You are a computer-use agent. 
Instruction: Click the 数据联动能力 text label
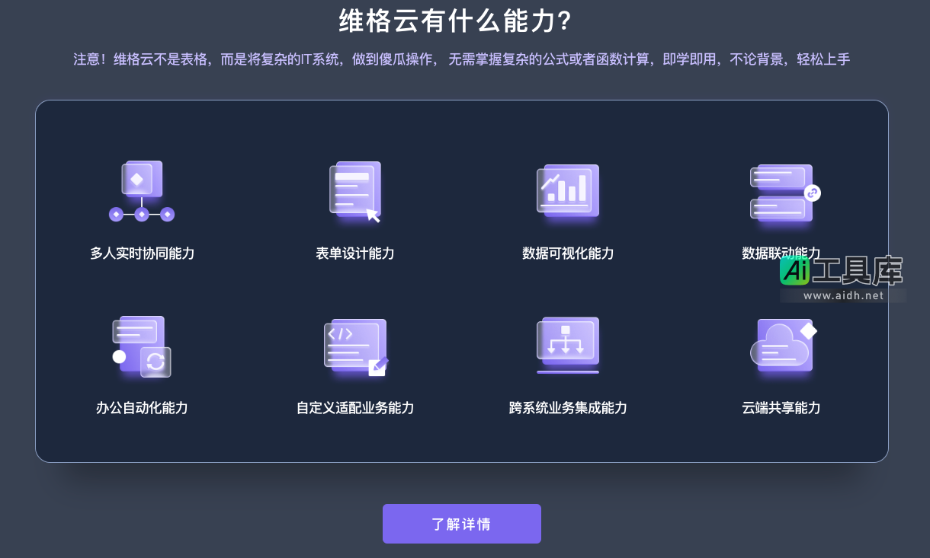[x=781, y=253]
